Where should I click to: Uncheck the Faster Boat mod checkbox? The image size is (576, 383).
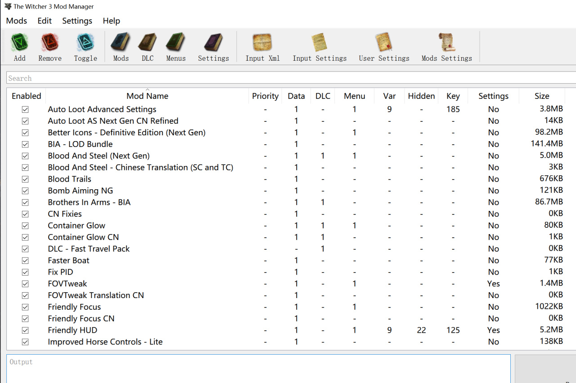(25, 260)
